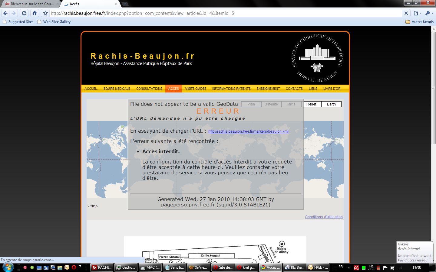Open the EQUIPE MEDICALE menu item
Viewport: 436px width, 272px height.
(x=117, y=89)
